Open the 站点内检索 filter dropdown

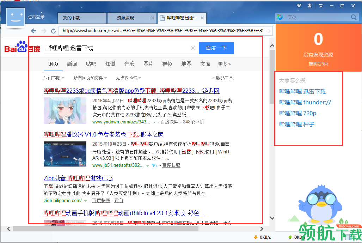point(128,78)
